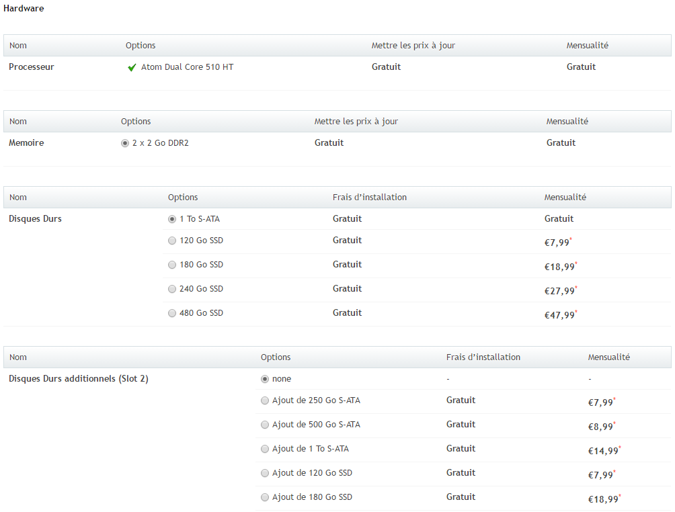675x512 pixels.
Task: Choose Ajout de 500 Go S-ATA option
Action: (x=265, y=425)
